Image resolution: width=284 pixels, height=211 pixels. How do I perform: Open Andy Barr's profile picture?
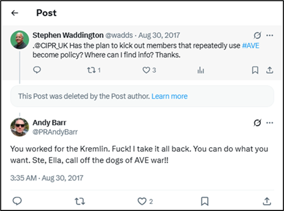[x=19, y=127]
